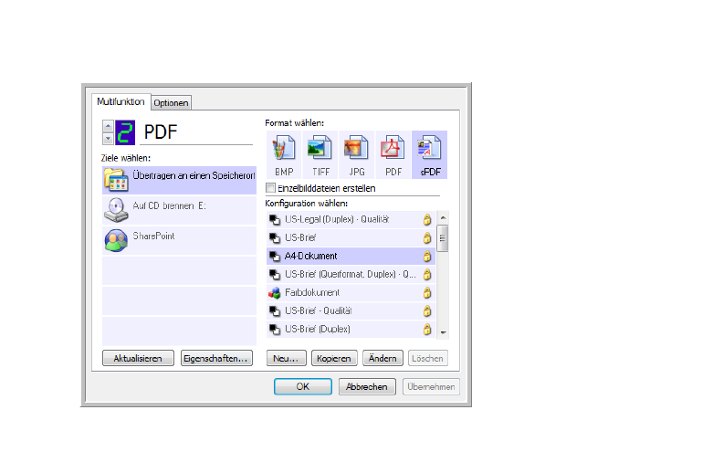
Task: Enable Einzelbilddateien erstellen checkbox
Action: coord(270,188)
